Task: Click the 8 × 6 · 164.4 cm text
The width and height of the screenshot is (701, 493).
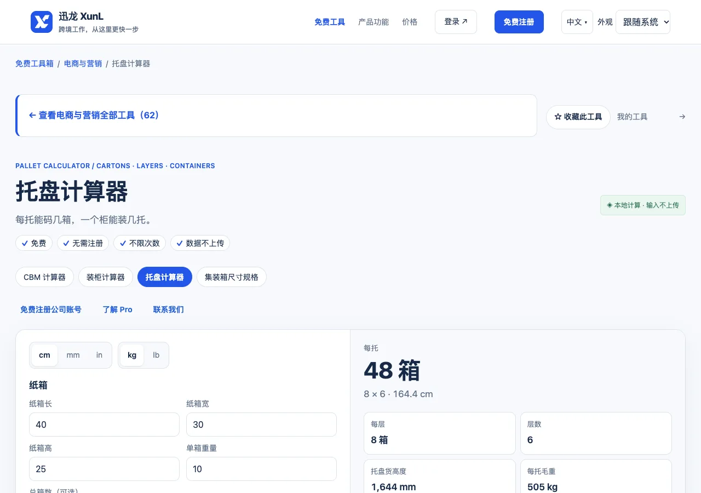Action: click(x=398, y=394)
